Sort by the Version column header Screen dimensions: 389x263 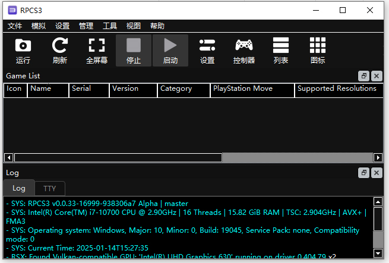pos(133,90)
